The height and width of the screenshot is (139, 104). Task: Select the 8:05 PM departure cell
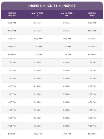(x=12, y=118)
